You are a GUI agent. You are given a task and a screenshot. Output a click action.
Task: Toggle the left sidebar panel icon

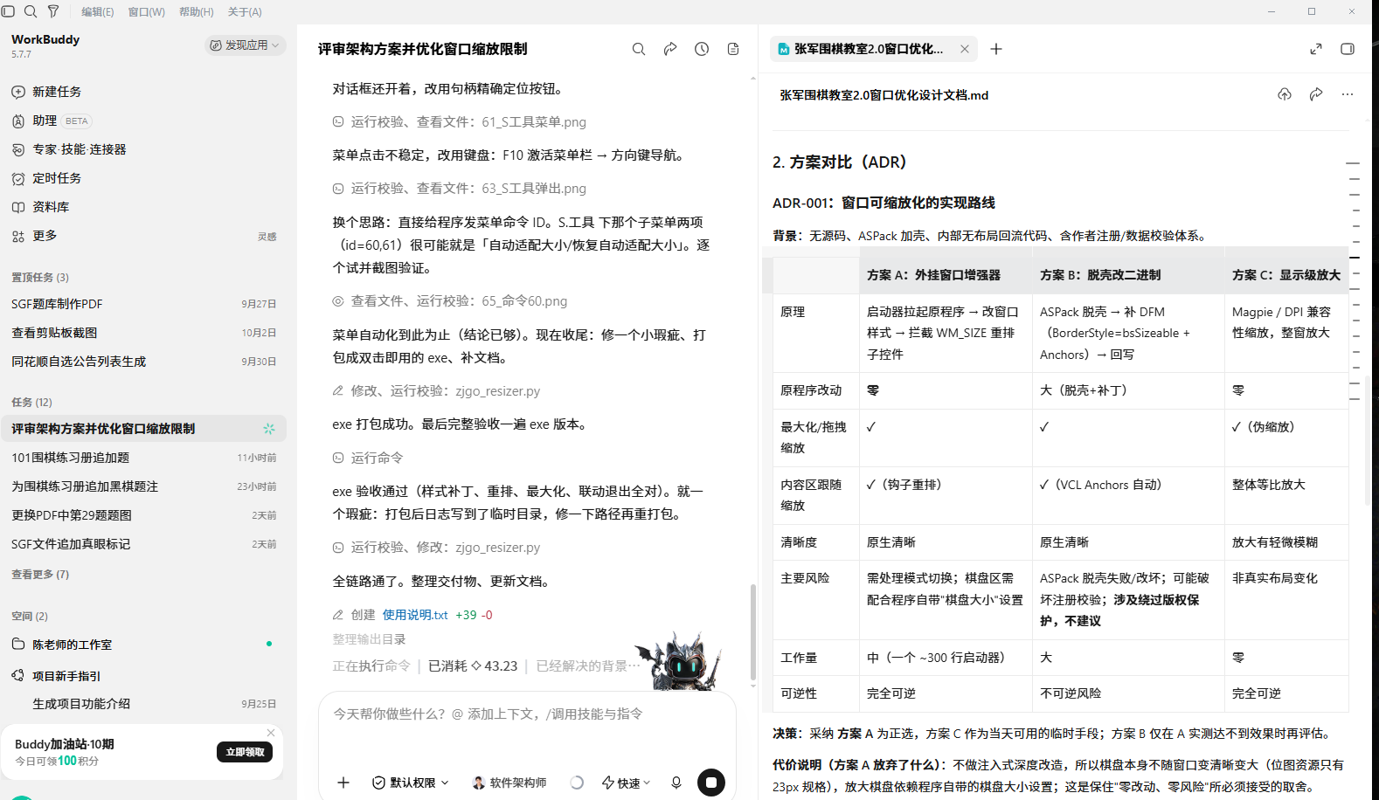click(x=9, y=11)
